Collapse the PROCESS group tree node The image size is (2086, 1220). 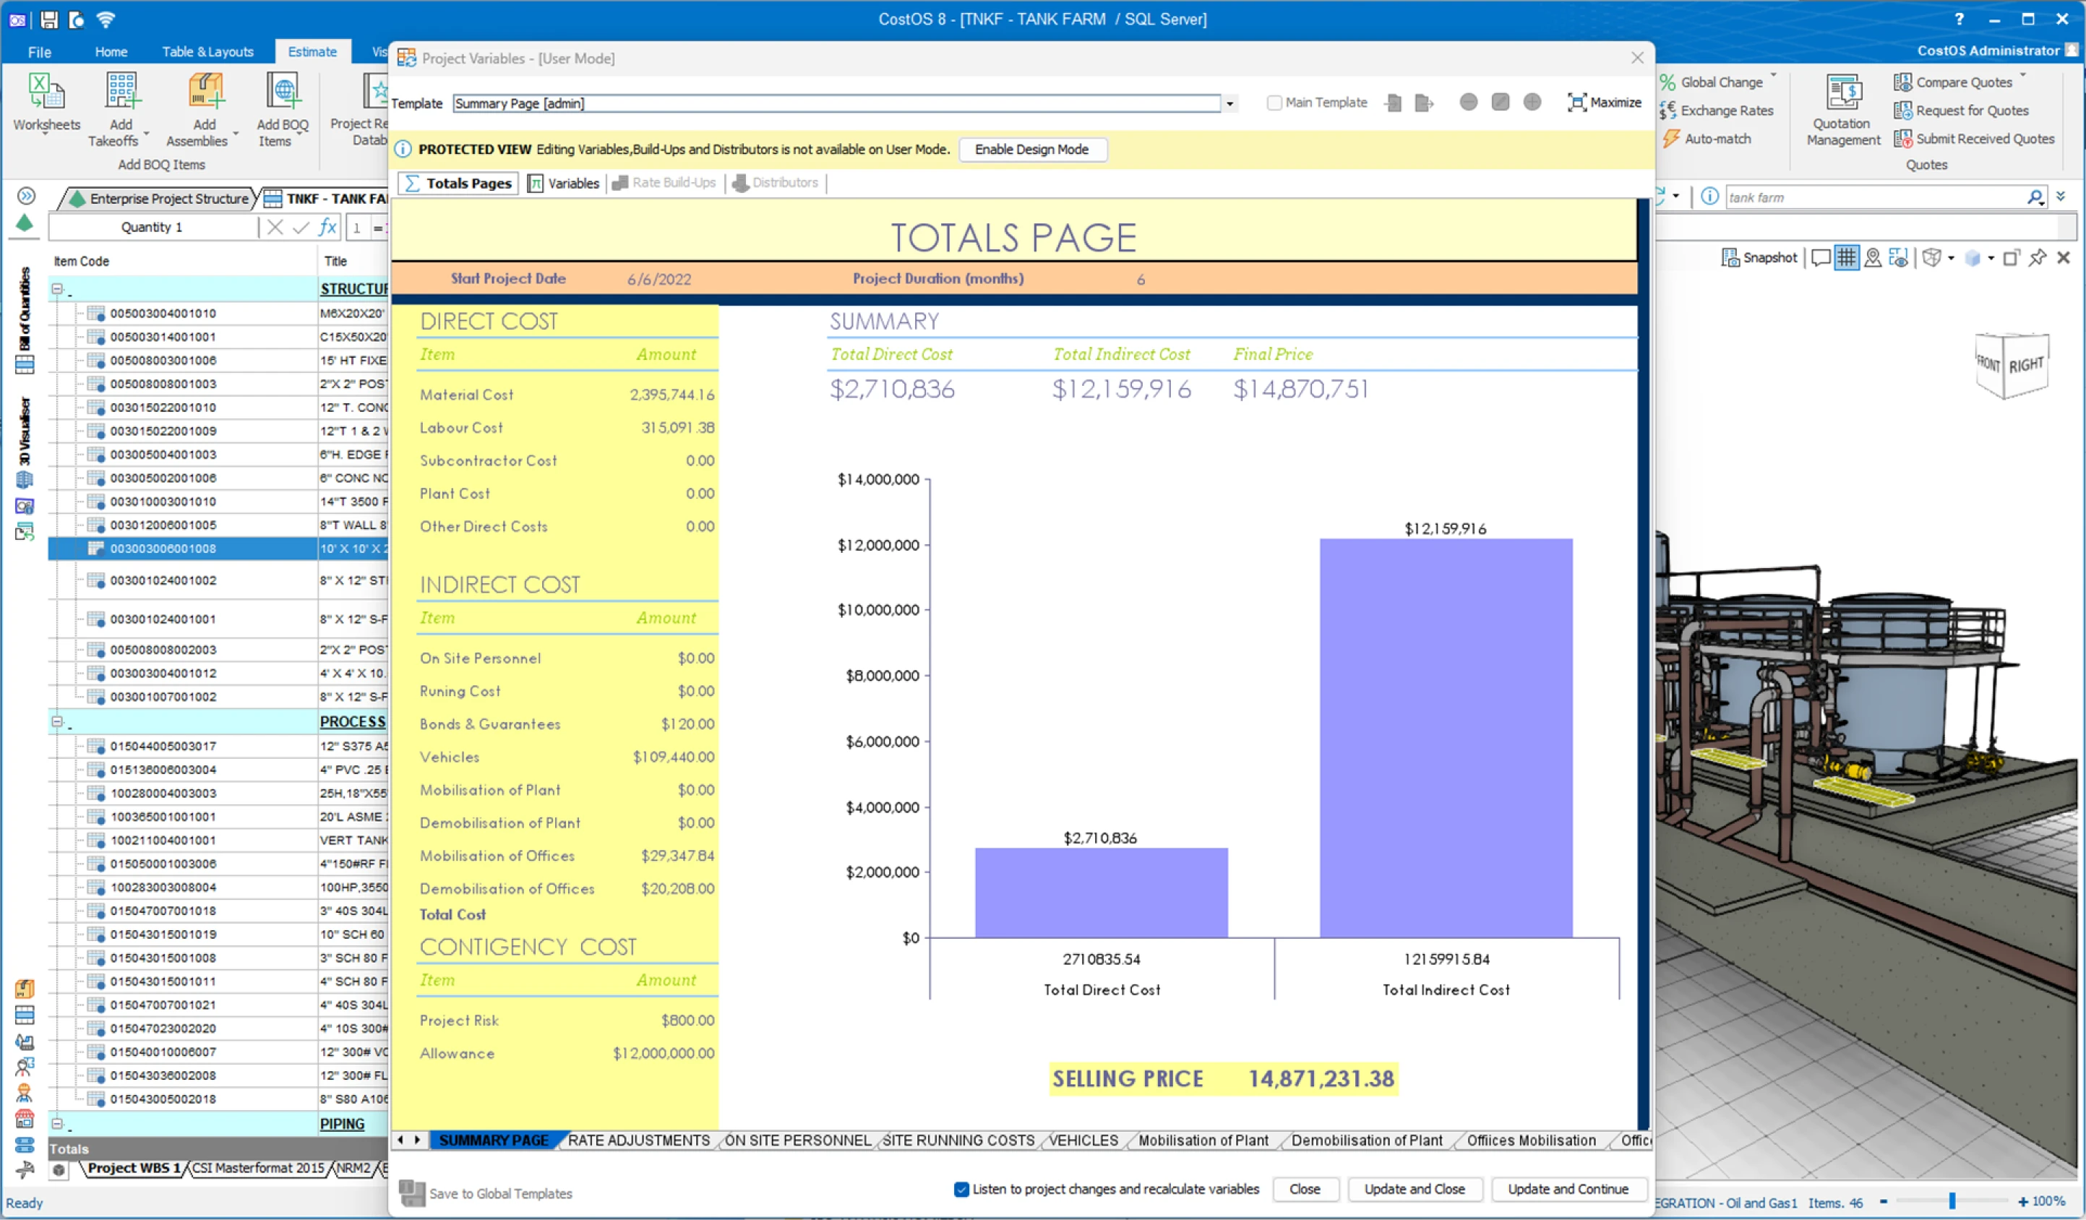click(x=57, y=722)
